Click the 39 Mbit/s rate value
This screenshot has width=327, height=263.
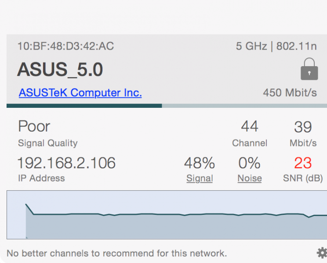(303, 127)
